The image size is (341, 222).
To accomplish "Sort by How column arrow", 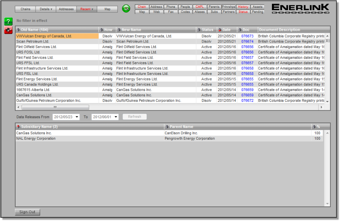I will [x=101, y=30].
